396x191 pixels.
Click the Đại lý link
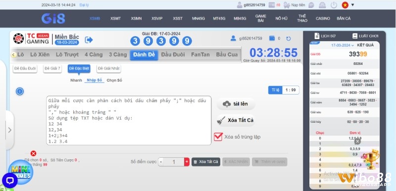click(x=84, y=5)
